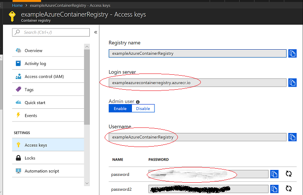Click the password2 field
Image resolution: width=303 pixels, height=195 pixels.
click(x=209, y=189)
